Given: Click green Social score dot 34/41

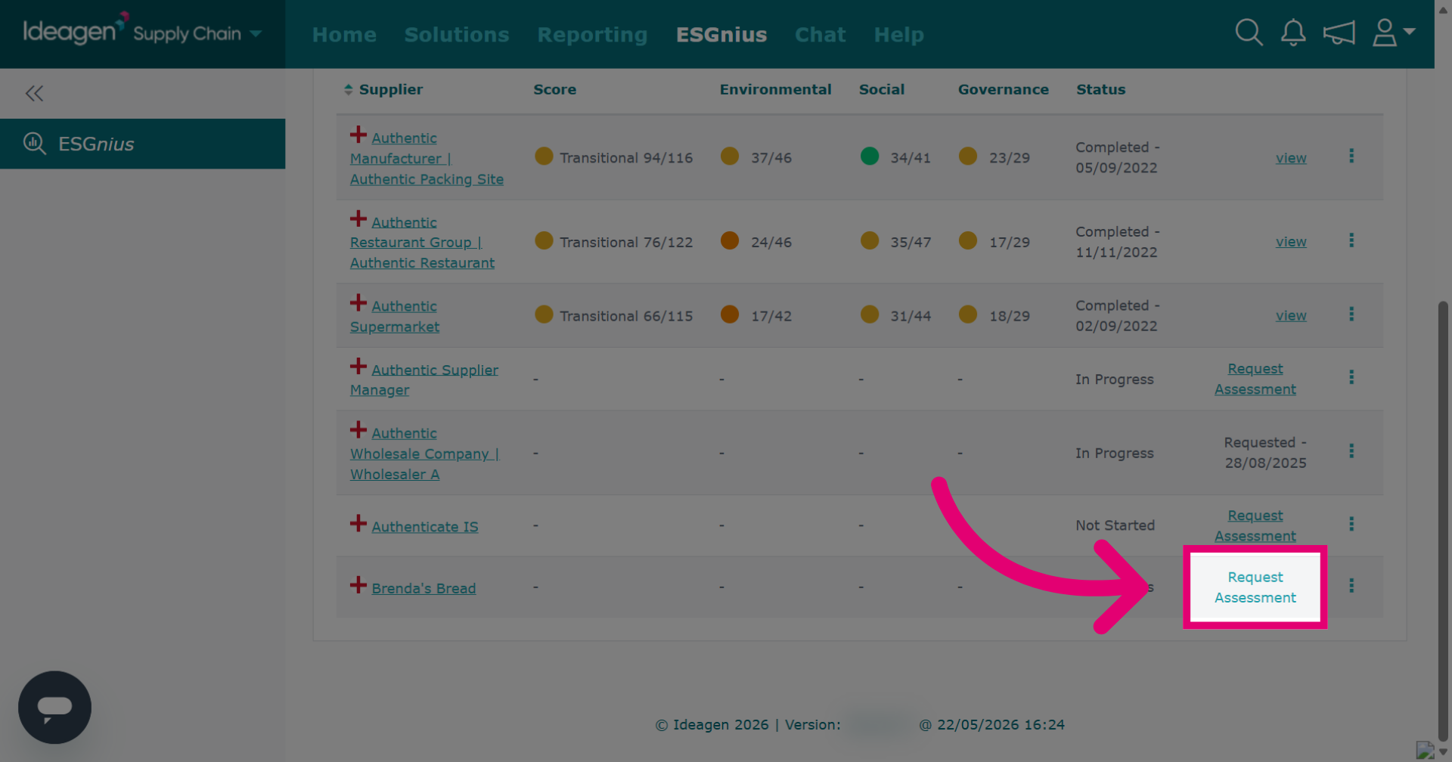Looking at the screenshot, I should coord(870,156).
